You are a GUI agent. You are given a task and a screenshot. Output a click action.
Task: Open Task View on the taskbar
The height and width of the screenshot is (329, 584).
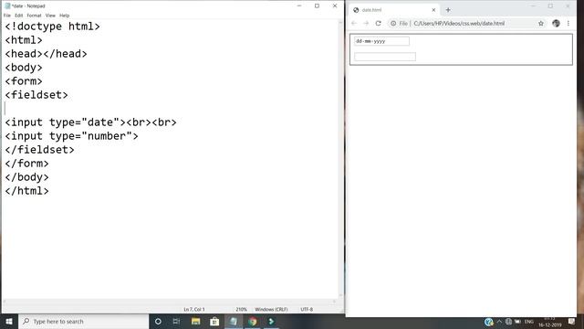(x=176, y=321)
